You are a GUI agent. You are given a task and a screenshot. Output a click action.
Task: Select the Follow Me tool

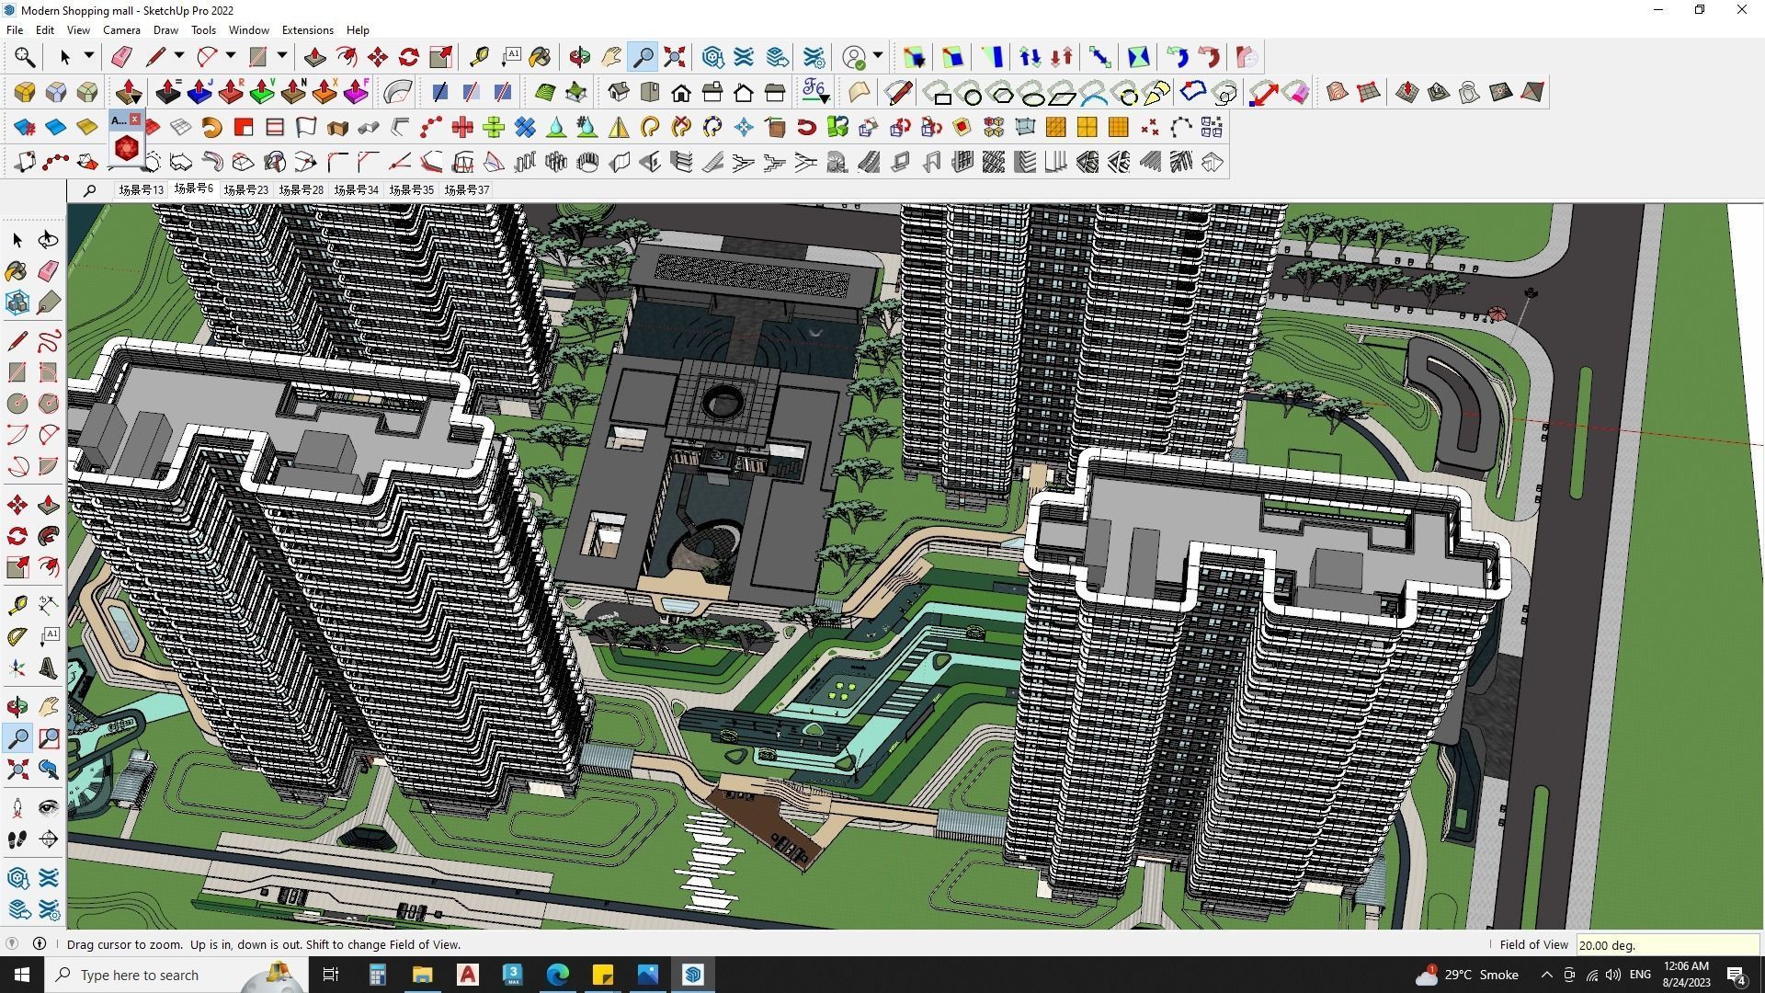click(346, 57)
